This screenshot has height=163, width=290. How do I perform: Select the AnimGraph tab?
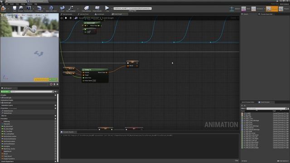click(100, 14)
